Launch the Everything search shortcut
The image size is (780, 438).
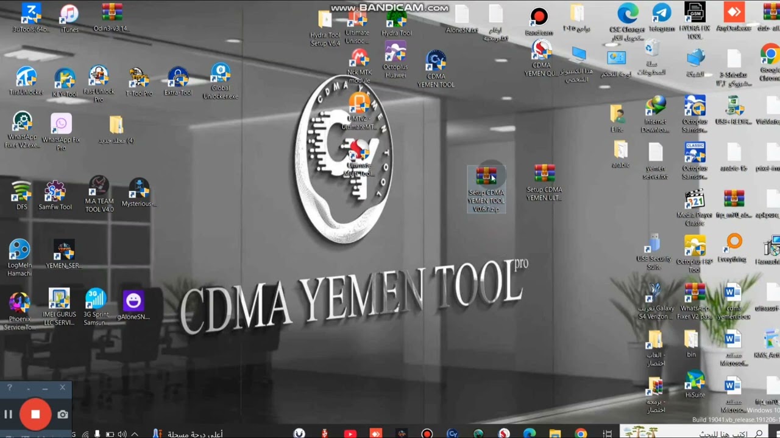point(734,248)
